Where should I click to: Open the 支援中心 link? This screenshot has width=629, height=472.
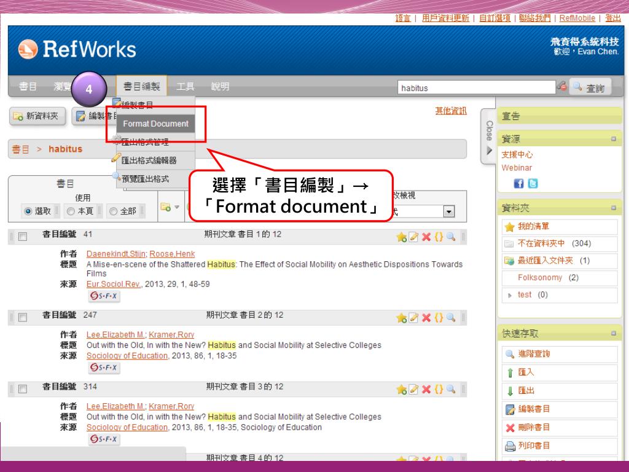pos(517,154)
